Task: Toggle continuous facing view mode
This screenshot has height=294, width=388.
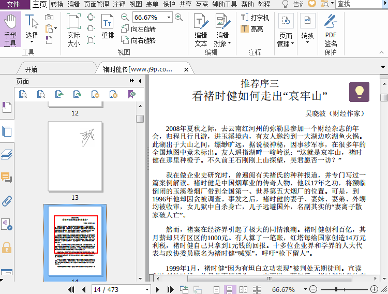Action: coord(257,289)
